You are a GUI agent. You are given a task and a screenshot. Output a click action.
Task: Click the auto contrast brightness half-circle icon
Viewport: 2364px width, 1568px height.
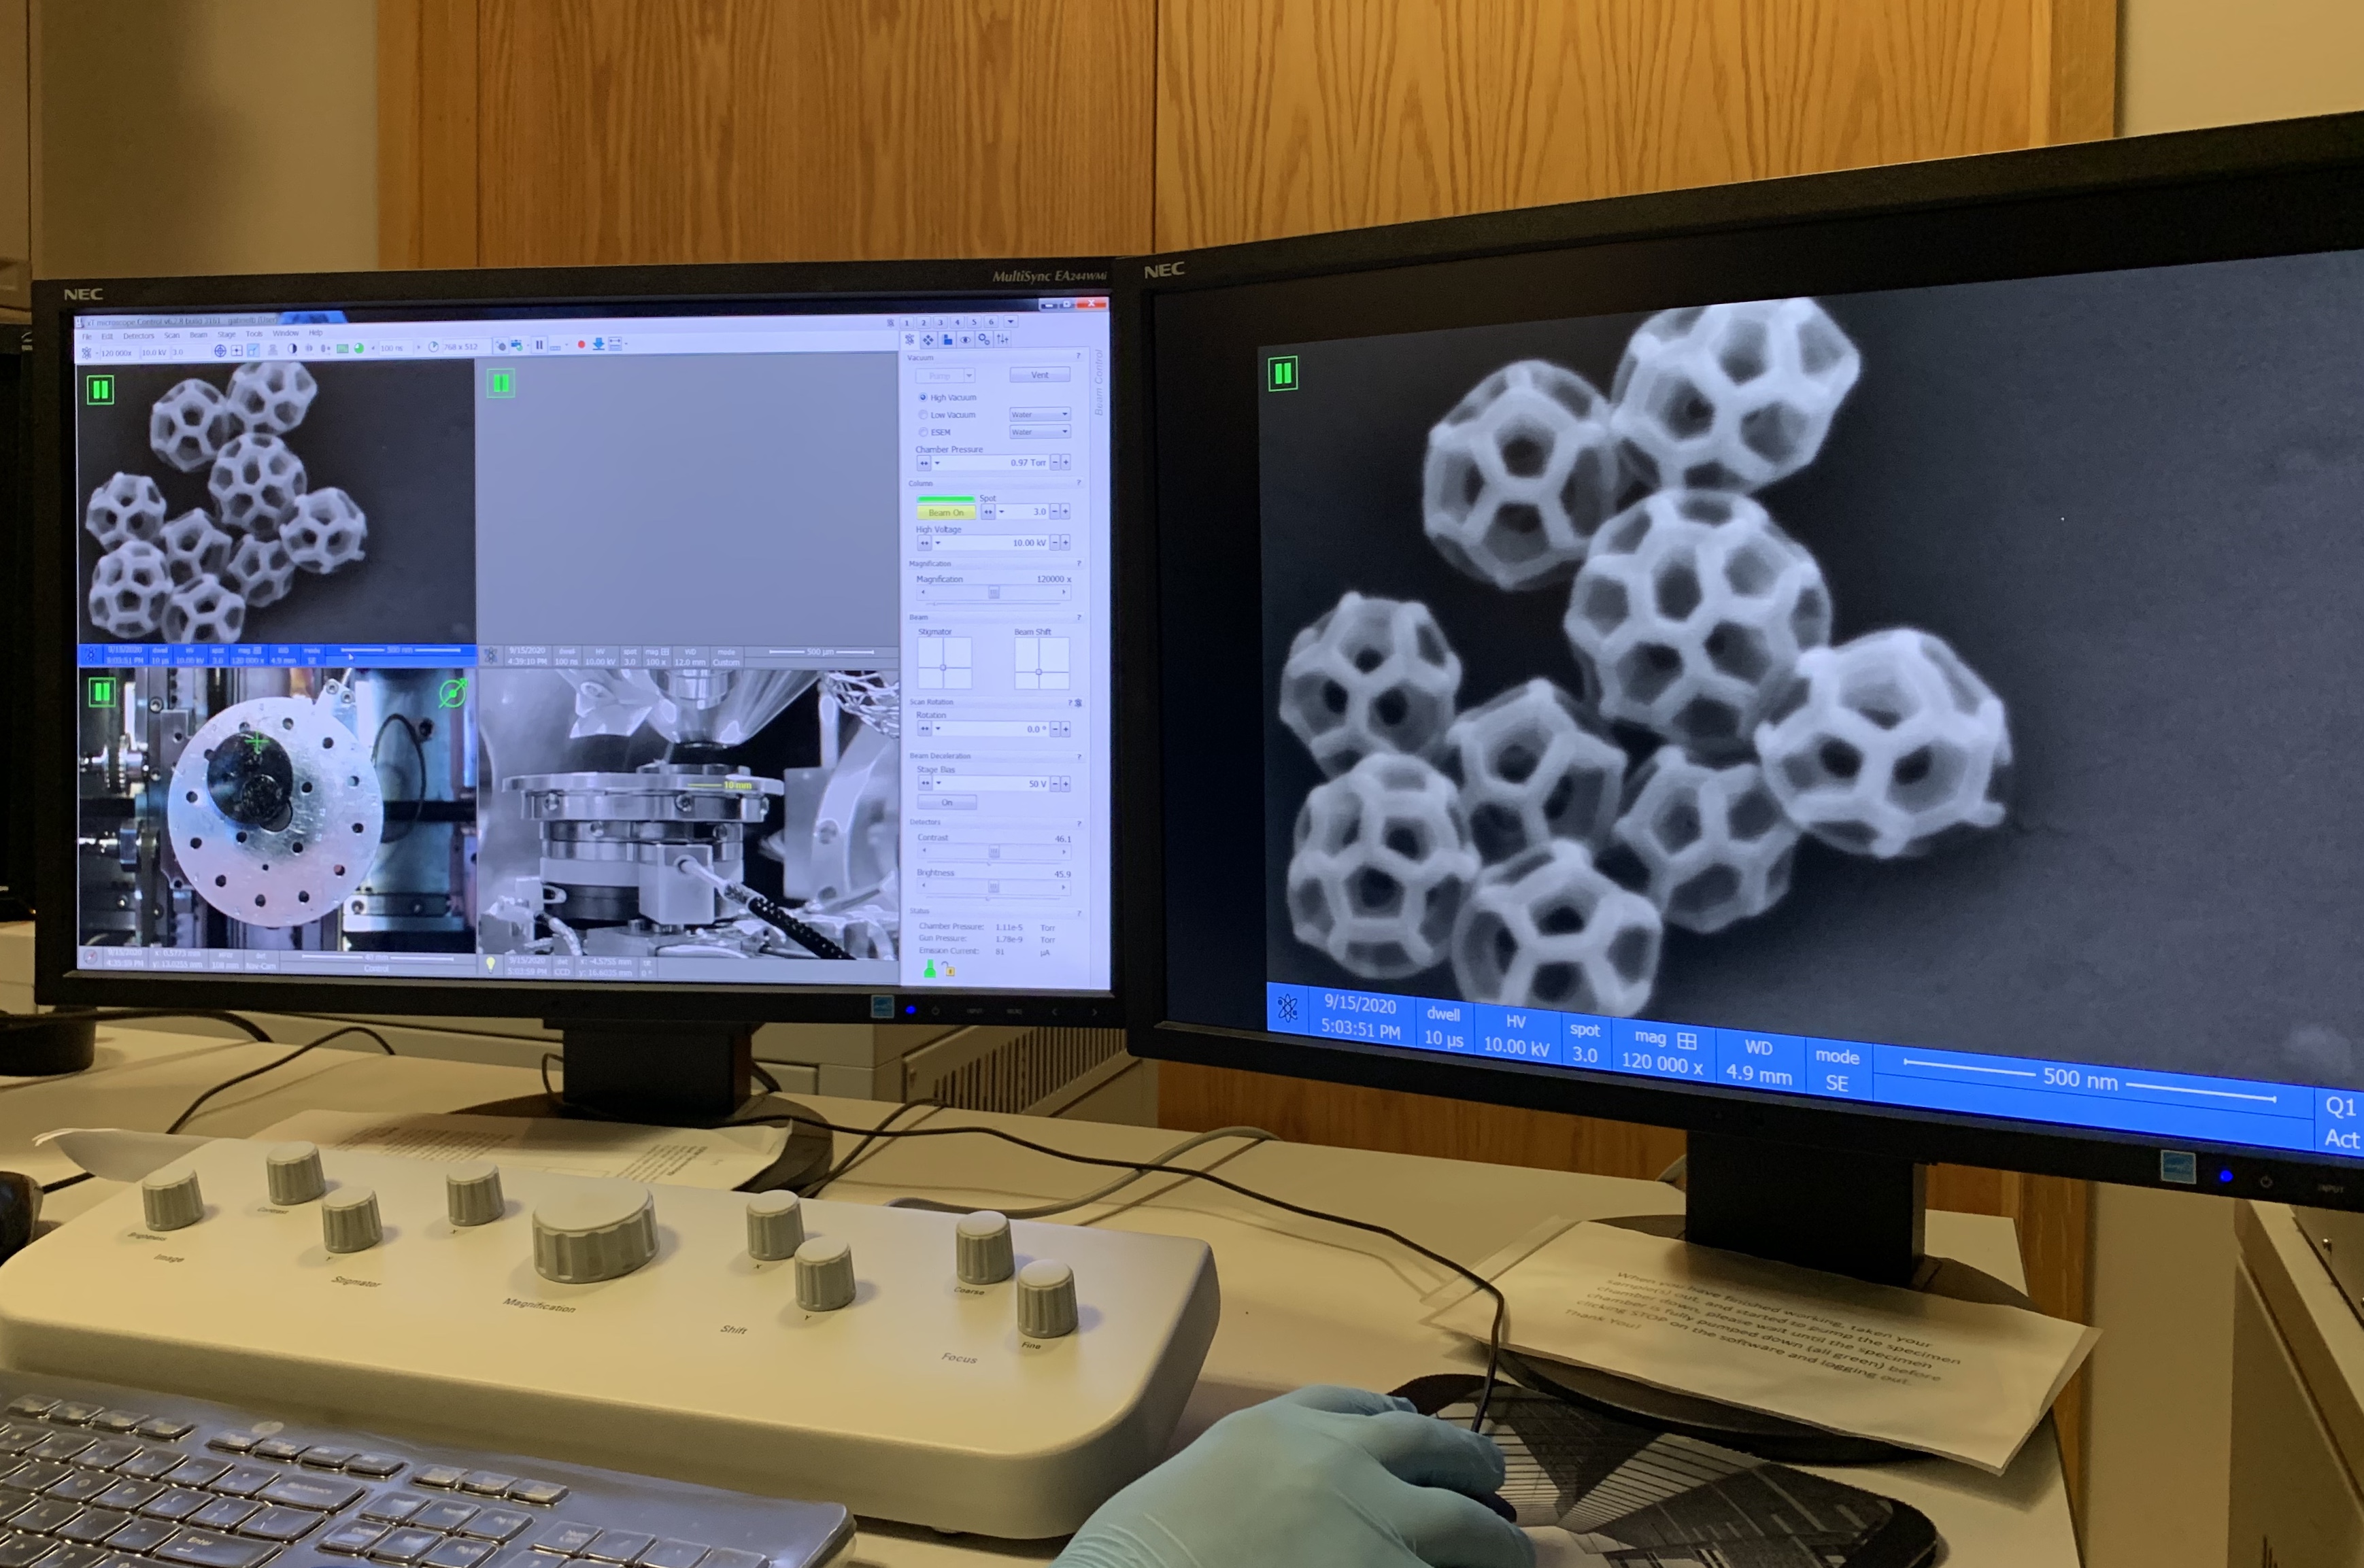point(293,349)
